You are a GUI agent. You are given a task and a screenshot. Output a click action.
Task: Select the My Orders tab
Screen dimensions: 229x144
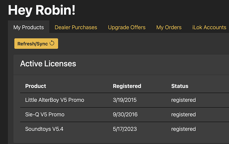coord(169,27)
